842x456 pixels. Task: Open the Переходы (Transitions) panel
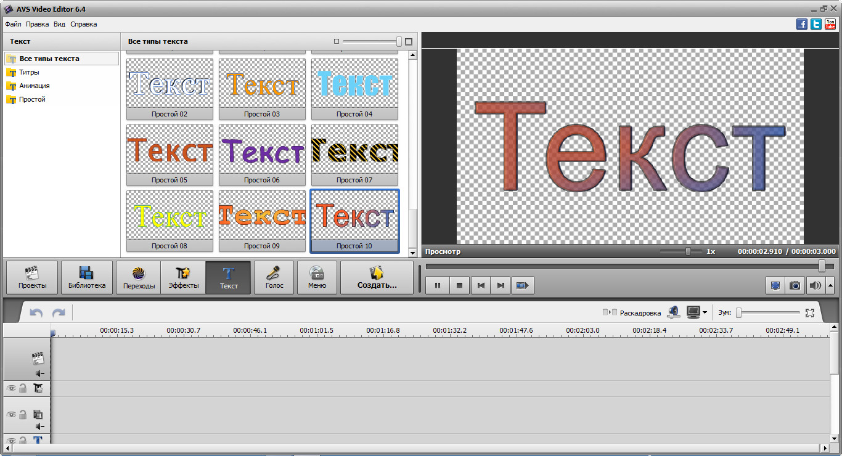138,277
